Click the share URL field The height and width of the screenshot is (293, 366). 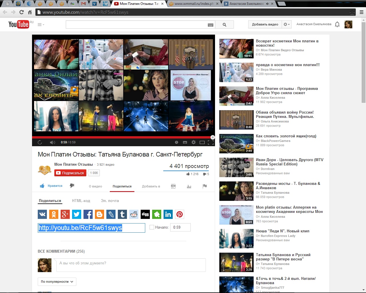(x=91, y=228)
